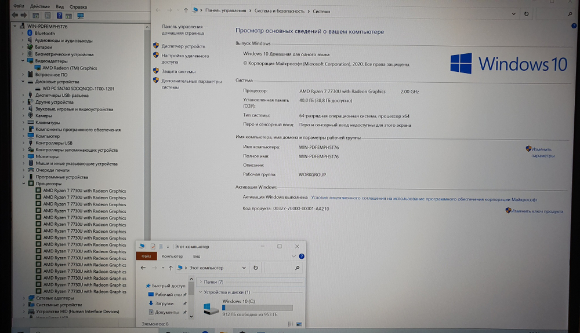580x333 pixels.
Task: Click the Explorer search box
Action: pos(282,268)
